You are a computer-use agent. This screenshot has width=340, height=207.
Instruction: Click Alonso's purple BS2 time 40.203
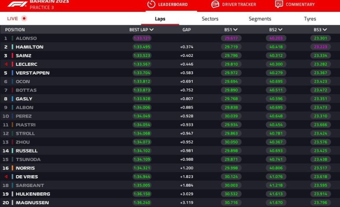pos(276,38)
